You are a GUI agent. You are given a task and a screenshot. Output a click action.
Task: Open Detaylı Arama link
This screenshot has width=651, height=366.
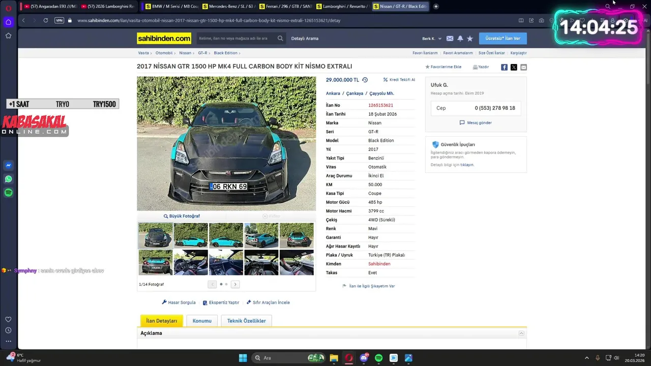click(x=305, y=39)
